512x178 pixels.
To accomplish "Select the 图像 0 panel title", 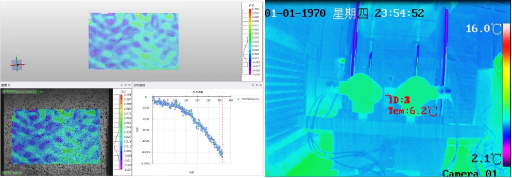I will click(5, 85).
